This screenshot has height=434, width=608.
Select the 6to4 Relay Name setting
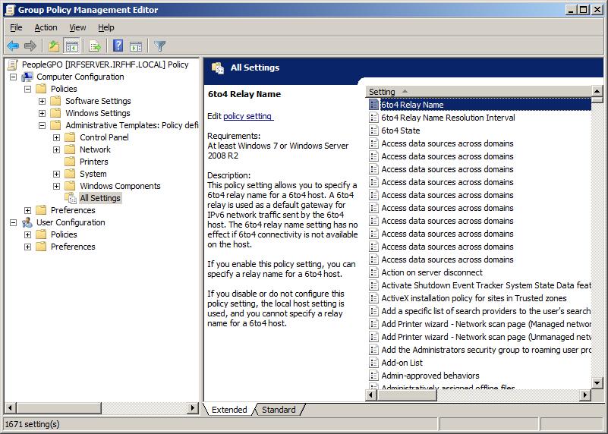480,105
